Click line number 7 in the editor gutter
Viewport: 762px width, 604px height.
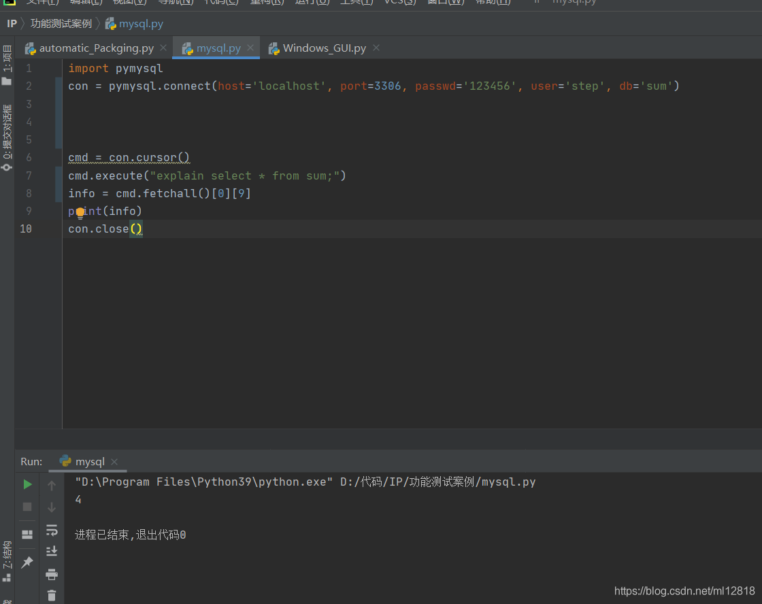pyautogui.click(x=29, y=175)
